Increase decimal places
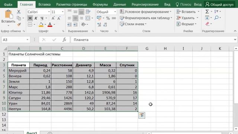 (99, 25)
